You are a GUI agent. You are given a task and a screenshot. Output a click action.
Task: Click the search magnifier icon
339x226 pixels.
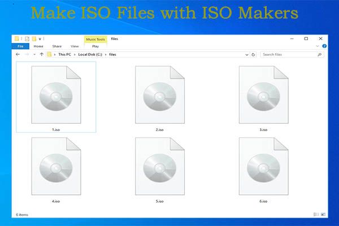click(x=319, y=55)
